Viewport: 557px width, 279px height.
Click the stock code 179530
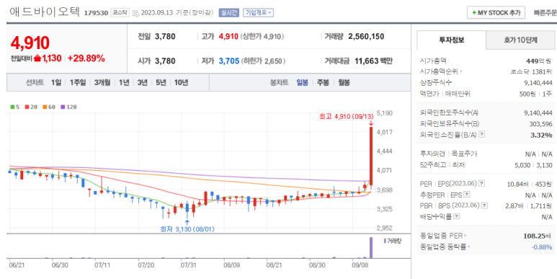(x=97, y=13)
